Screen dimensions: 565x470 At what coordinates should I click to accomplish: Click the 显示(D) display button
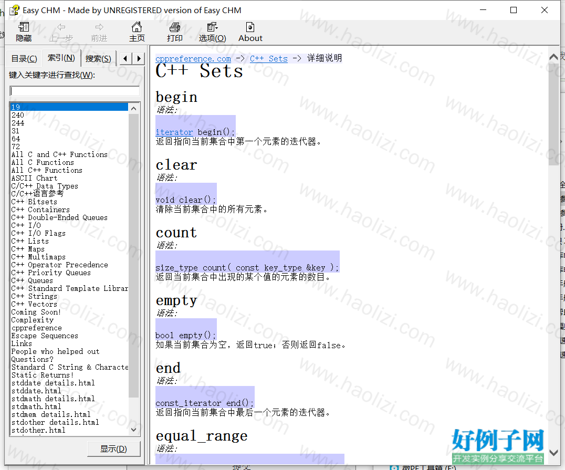(113, 449)
